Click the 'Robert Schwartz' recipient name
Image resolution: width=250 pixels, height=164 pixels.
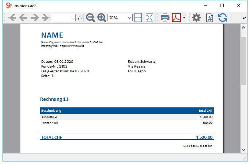(141, 61)
